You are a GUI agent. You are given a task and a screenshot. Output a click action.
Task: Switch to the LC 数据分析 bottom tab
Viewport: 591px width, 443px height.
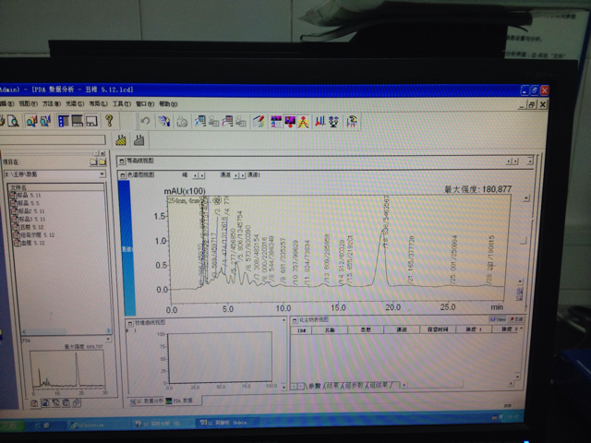147,401
